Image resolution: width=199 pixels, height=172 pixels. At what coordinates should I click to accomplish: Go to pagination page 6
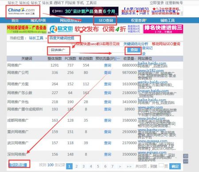click(105, 166)
